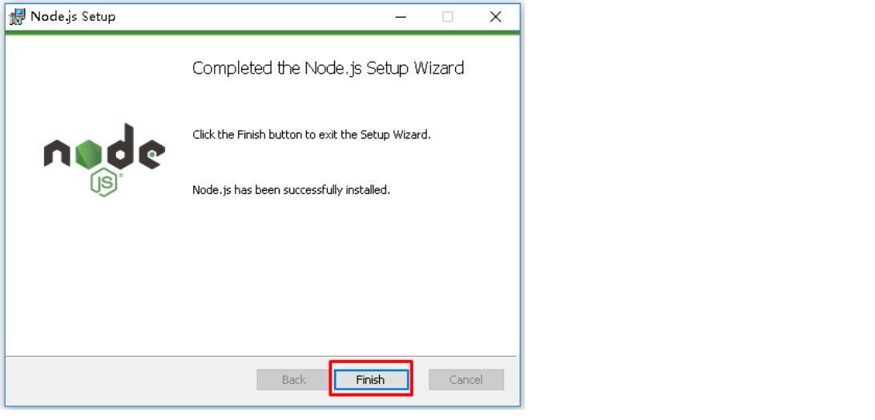Click the dark letter 'd' in logo

pos(120,150)
